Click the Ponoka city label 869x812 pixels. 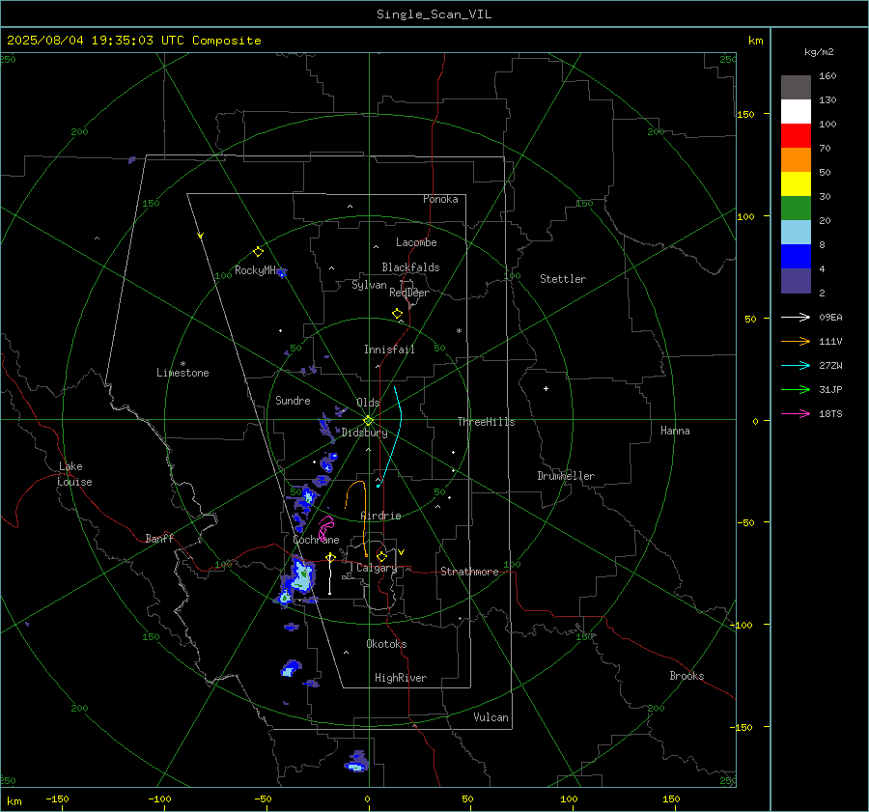440,199
